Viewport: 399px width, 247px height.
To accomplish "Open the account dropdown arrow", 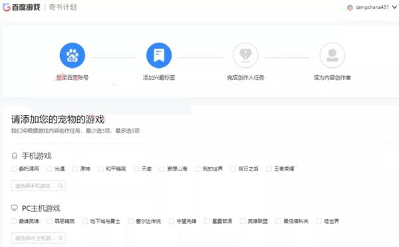I will coord(394,7).
